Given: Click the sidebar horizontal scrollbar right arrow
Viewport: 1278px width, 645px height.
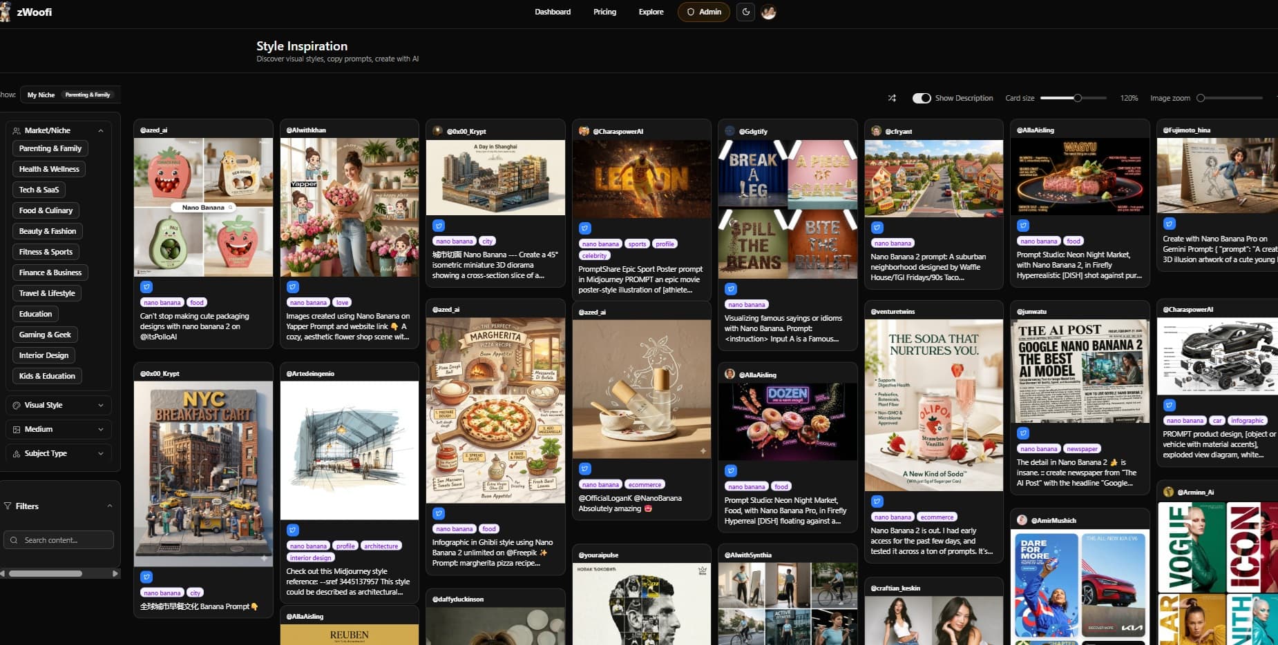Looking at the screenshot, I should (115, 573).
